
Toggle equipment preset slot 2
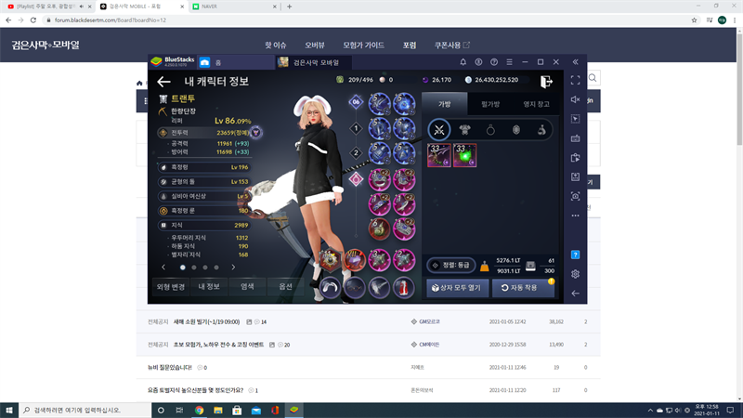(355, 153)
